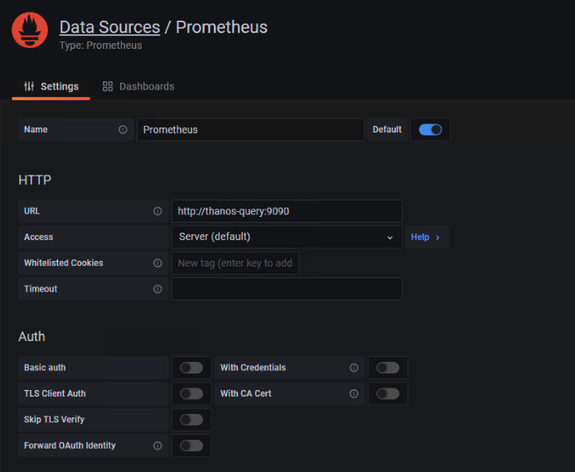The image size is (575, 472).
Task: Toggle the Forward OAuth Identity switch
Action: pyautogui.click(x=191, y=446)
